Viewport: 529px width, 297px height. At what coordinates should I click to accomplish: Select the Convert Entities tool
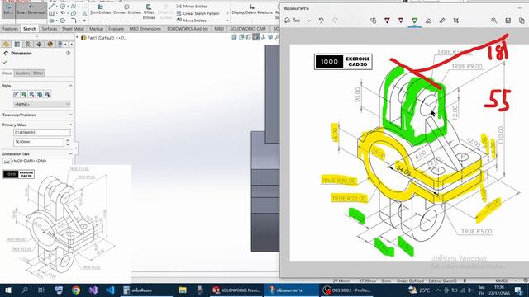click(126, 9)
